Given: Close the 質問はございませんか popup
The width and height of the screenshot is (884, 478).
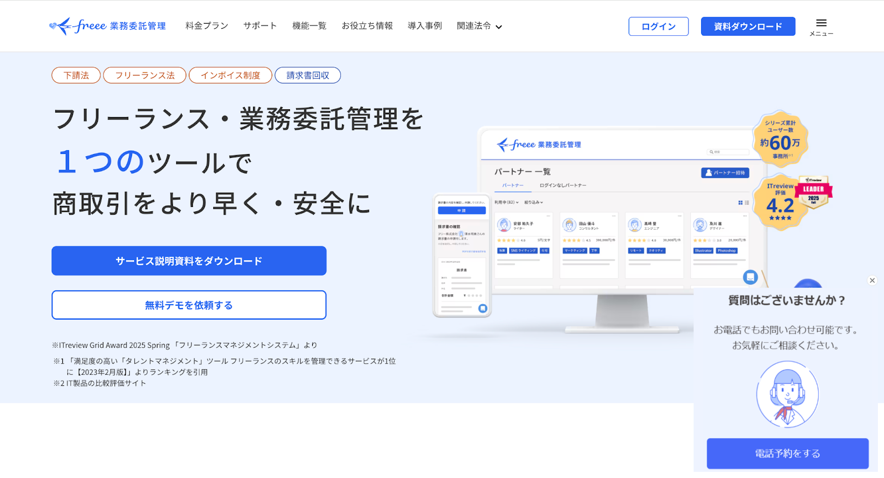Looking at the screenshot, I should pyautogui.click(x=872, y=280).
